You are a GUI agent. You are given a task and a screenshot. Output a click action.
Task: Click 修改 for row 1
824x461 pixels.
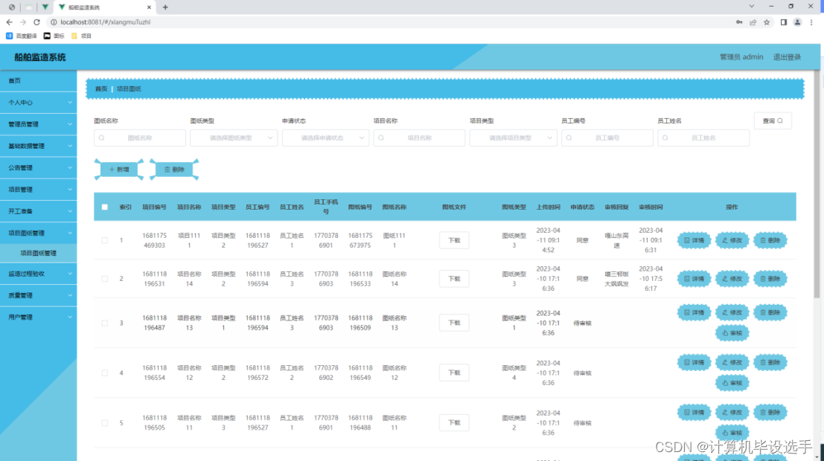(732, 240)
